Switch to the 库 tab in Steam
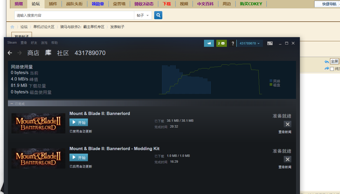 click(48, 53)
